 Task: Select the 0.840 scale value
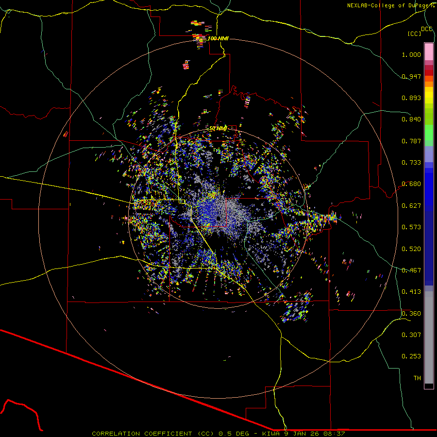(x=411, y=119)
